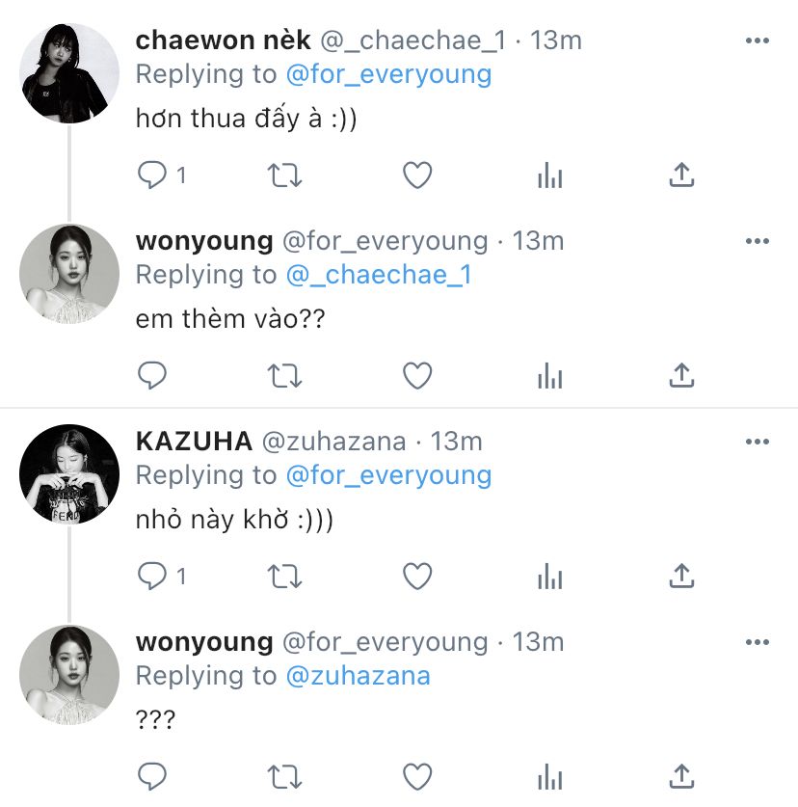Like chaewon nèk's tweet "hơn thua đấy à"

coord(417,175)
